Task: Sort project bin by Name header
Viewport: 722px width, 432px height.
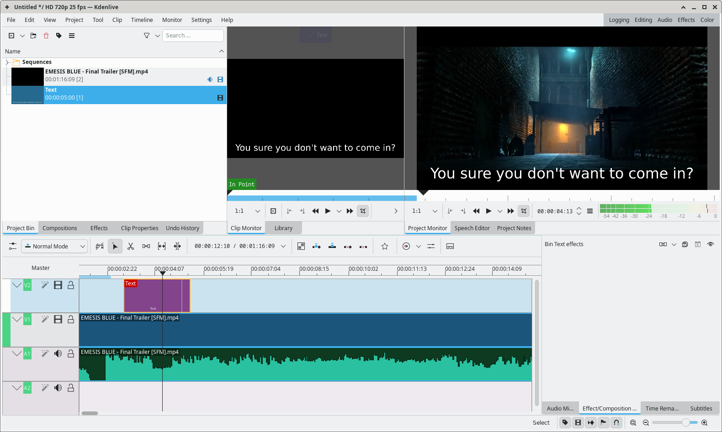Action: (x=114, y=52)
